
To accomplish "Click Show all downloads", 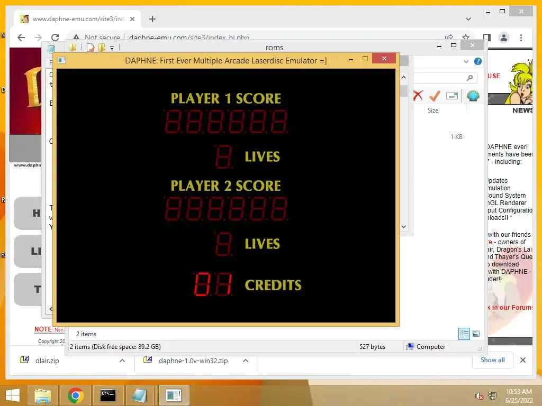I will coord(493,360).
